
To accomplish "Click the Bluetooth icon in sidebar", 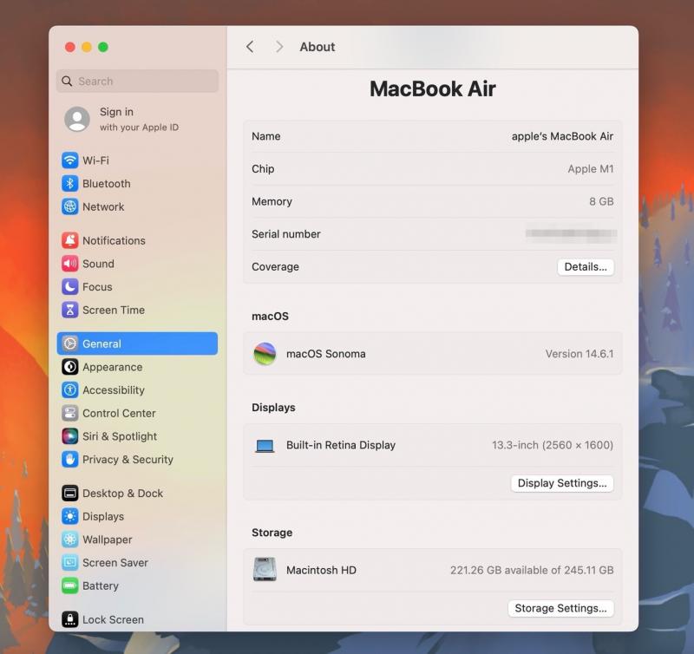I will [x=70, y=183].
